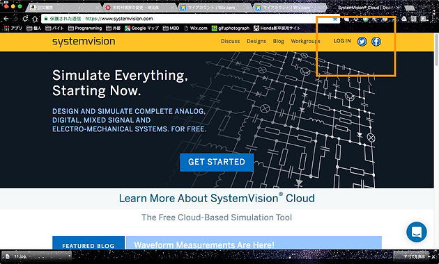
Task: Open the Blog menu item
Action: pos(278,41)
